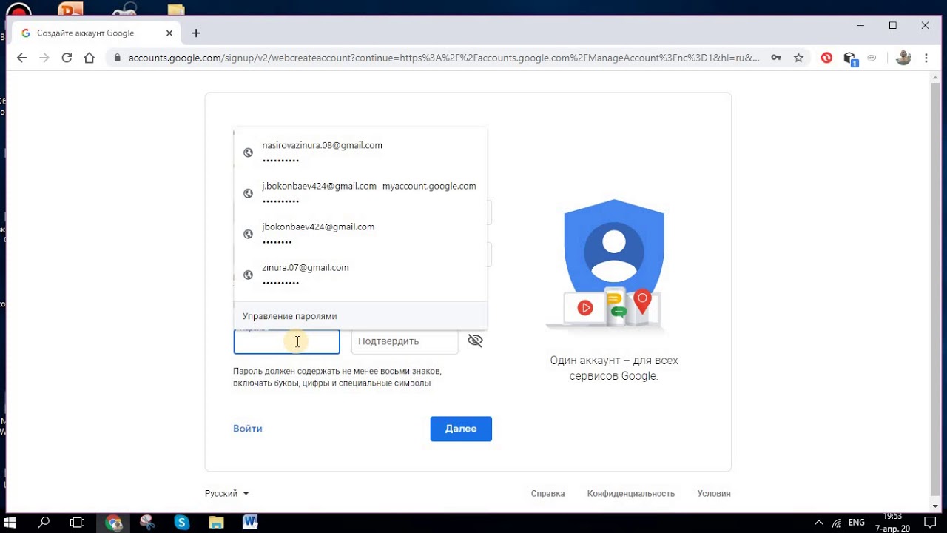The image size is (947, 533).
Task: Open the Chrome three-dot menu
Action: 926,58
